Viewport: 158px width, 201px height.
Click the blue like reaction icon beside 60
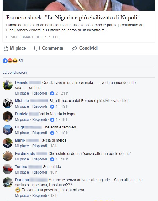click(5, 61)
